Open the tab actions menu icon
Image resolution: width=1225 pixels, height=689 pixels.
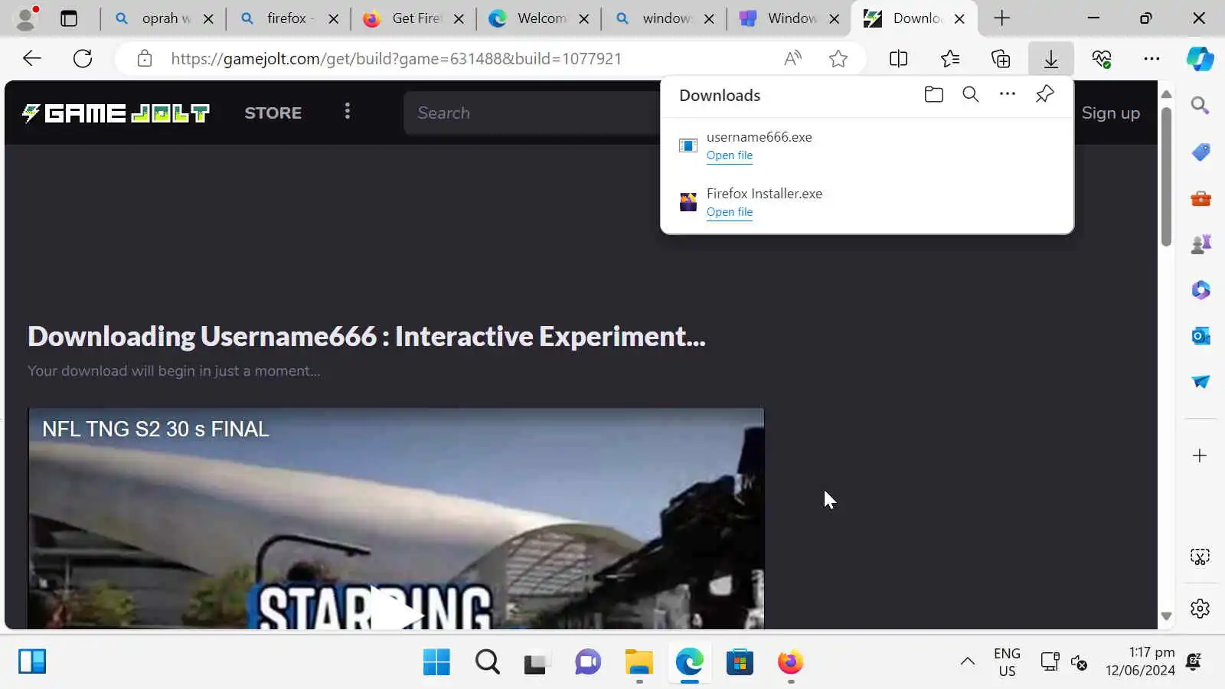click(x=69, y=18)
